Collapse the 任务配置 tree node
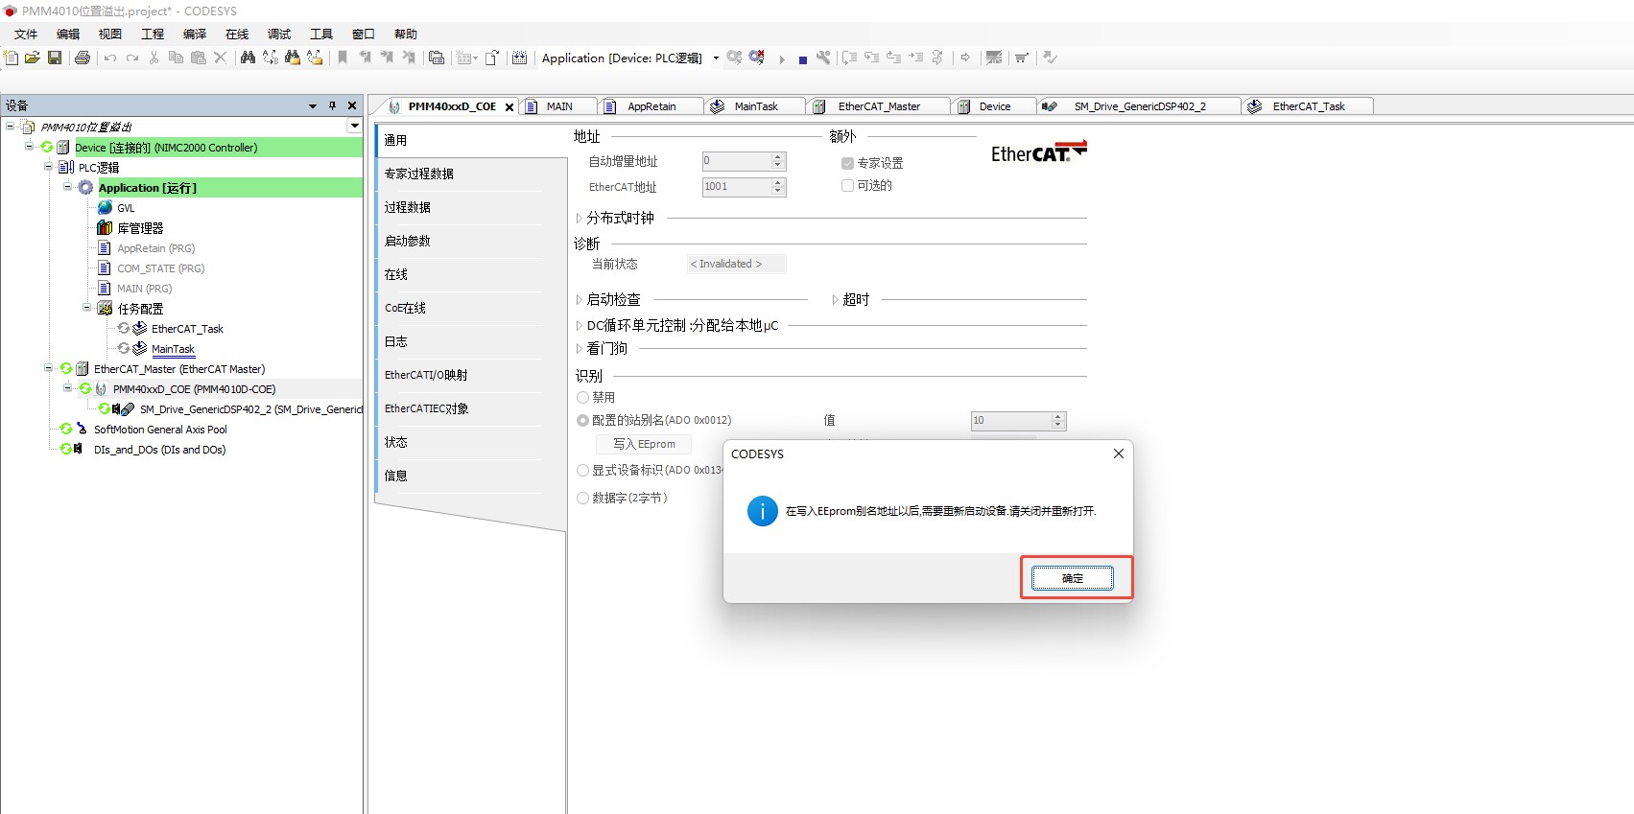Image resolution: width=1634 pixels, height=814 pixels. click(86, 308)
